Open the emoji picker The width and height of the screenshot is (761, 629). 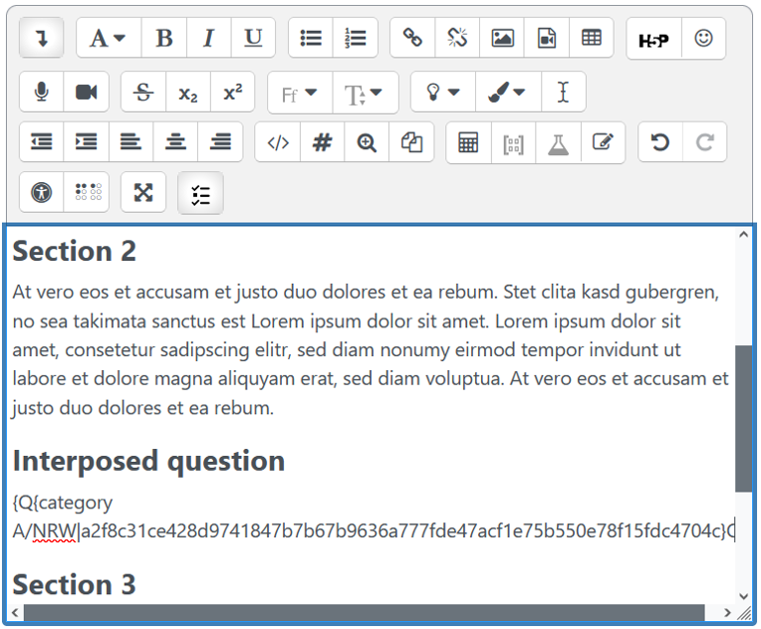click(x=703, y=39)
